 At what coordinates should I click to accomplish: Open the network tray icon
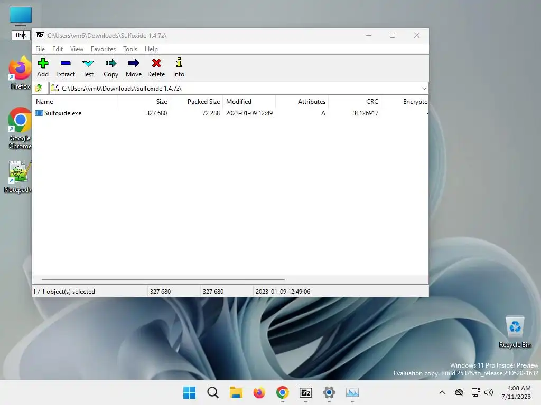tap(476, 392)
